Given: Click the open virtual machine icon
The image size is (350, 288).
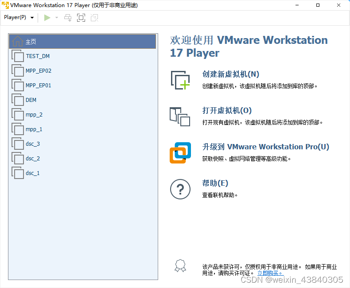Looking at the screenshot, I should pos(180,117).
